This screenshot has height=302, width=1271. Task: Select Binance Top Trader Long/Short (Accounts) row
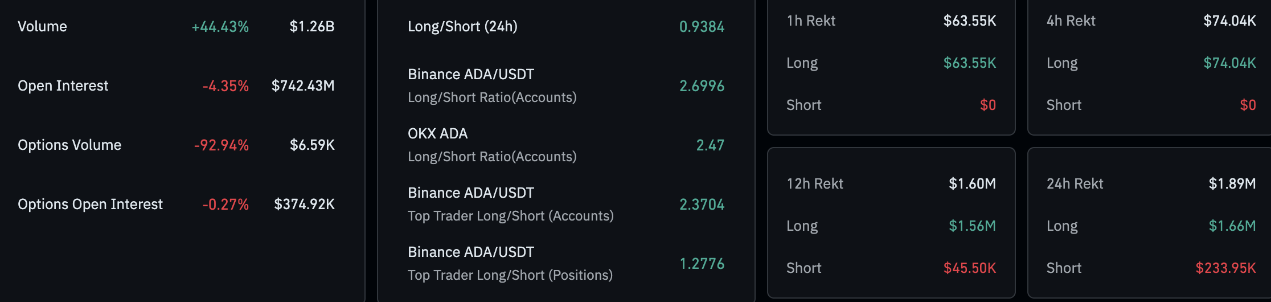point(566,205)
